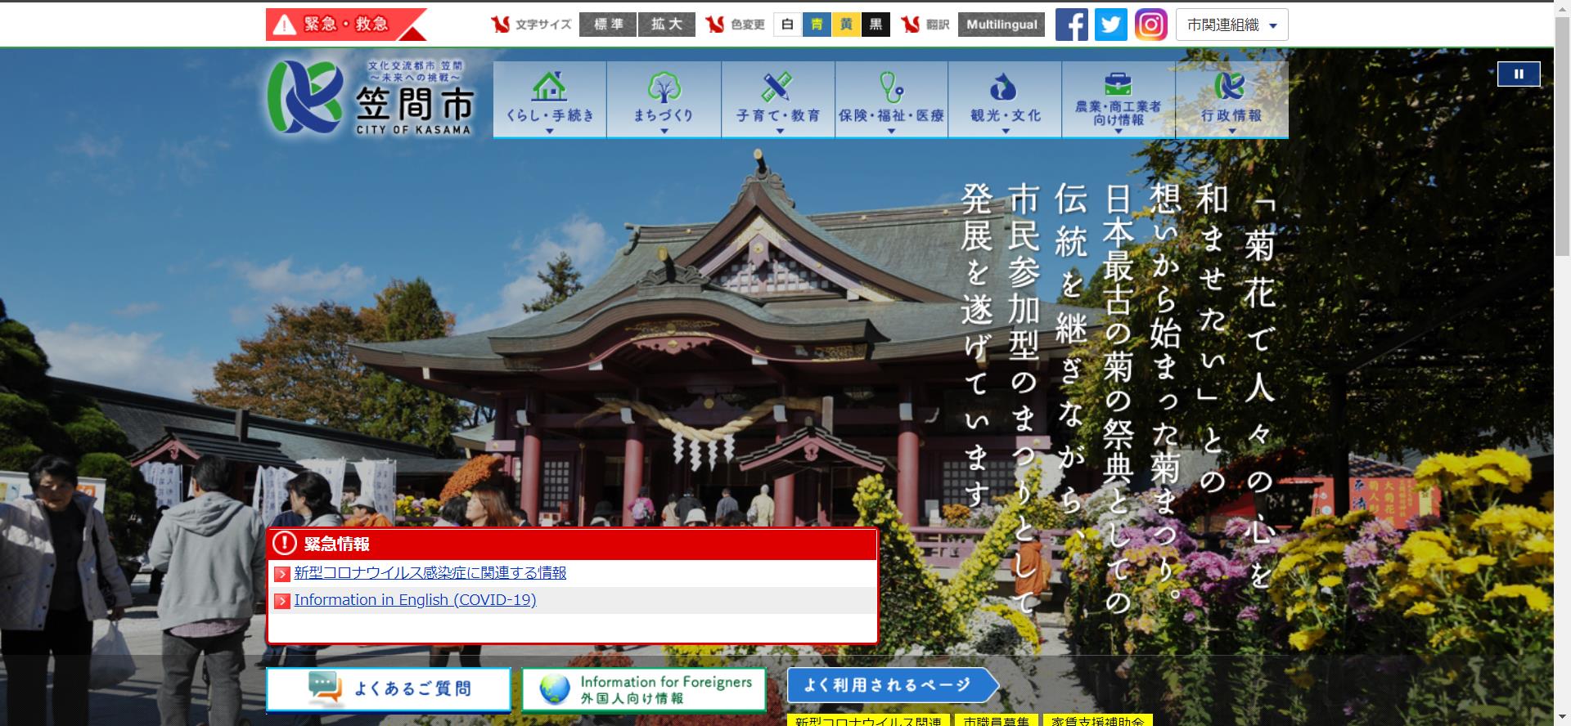Select the blue 青 color scheme
Screen dimensions: 1571x726
[817, 25]
